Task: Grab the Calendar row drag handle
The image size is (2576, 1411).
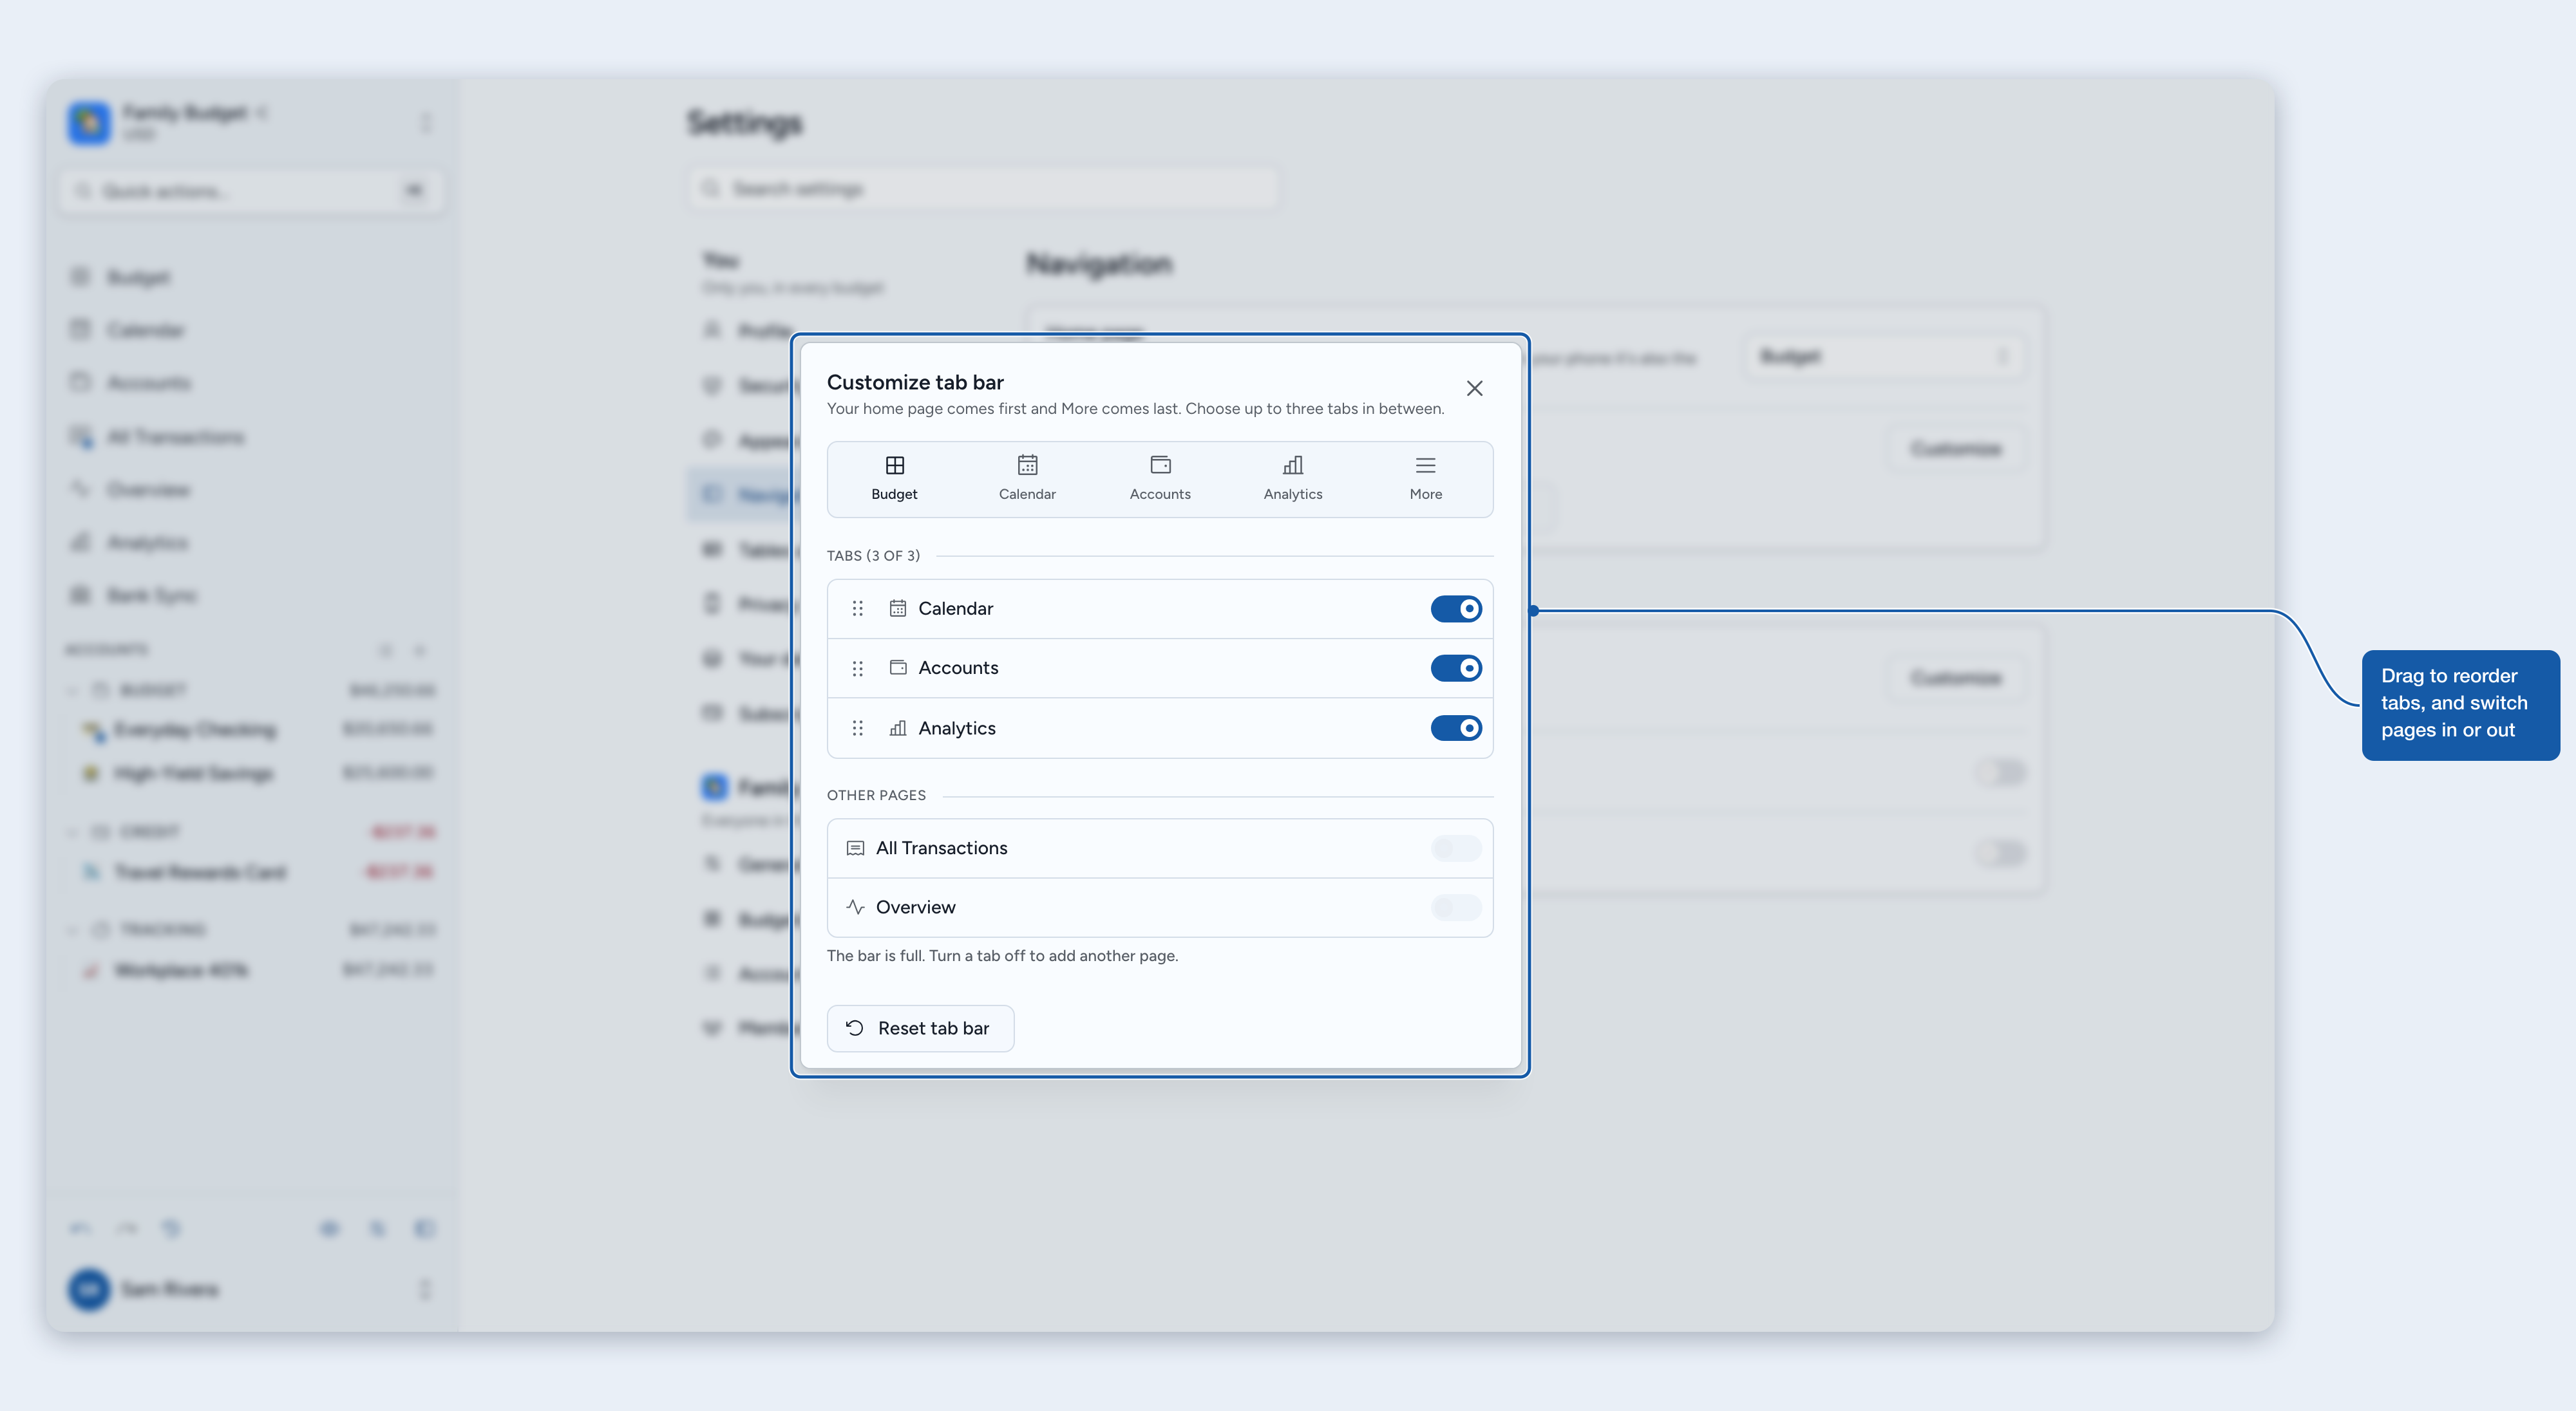Action: pos(857,608)
